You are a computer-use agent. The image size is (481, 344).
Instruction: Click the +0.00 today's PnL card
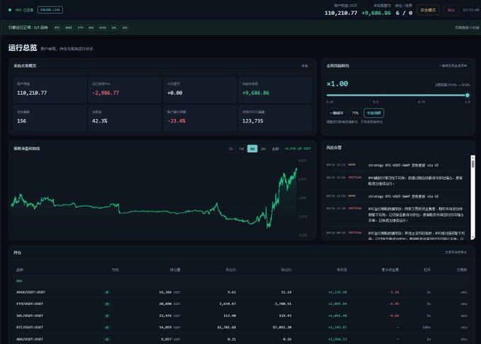click(x=200, y=89)
